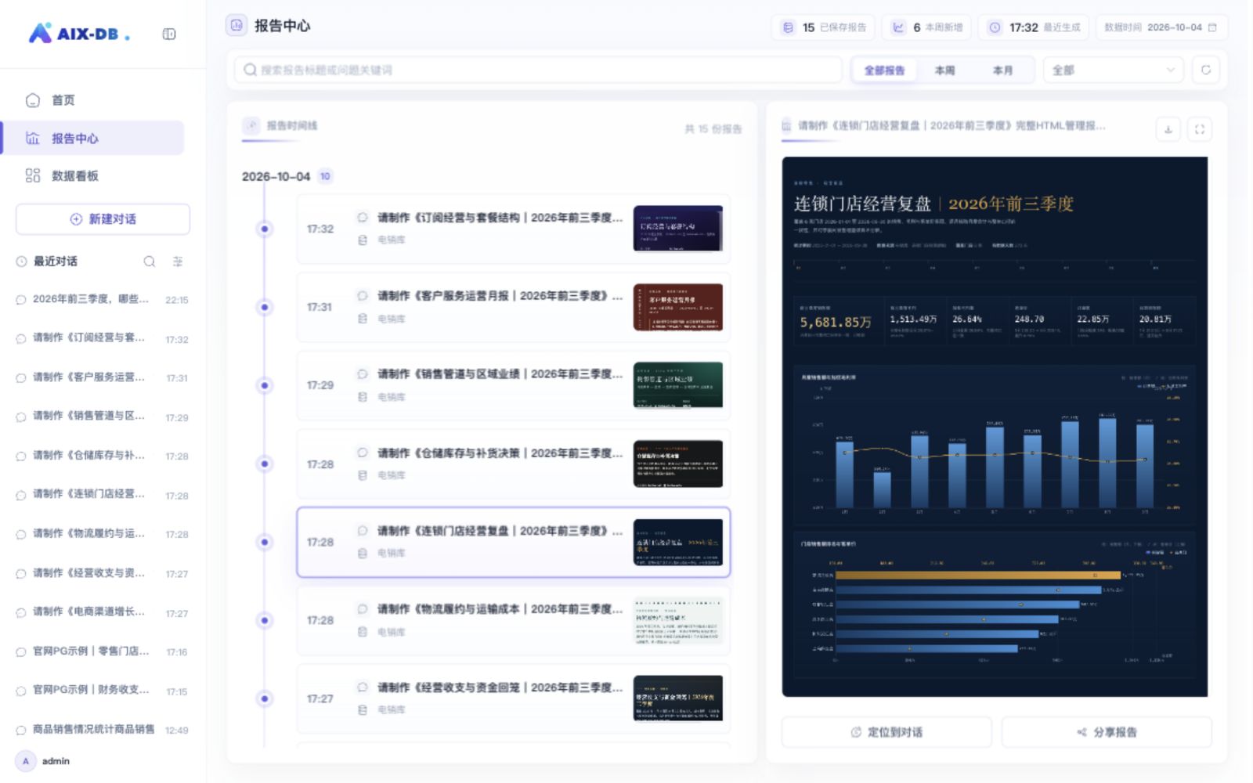Click the AIX-DB logo
1253x783 pixels.
tap(79, 34)
